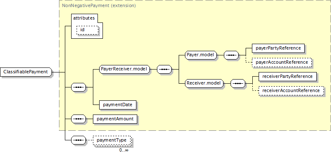
Task: Click the sequence compositor next to paymentAmount
Action: (x=79, y=119)
